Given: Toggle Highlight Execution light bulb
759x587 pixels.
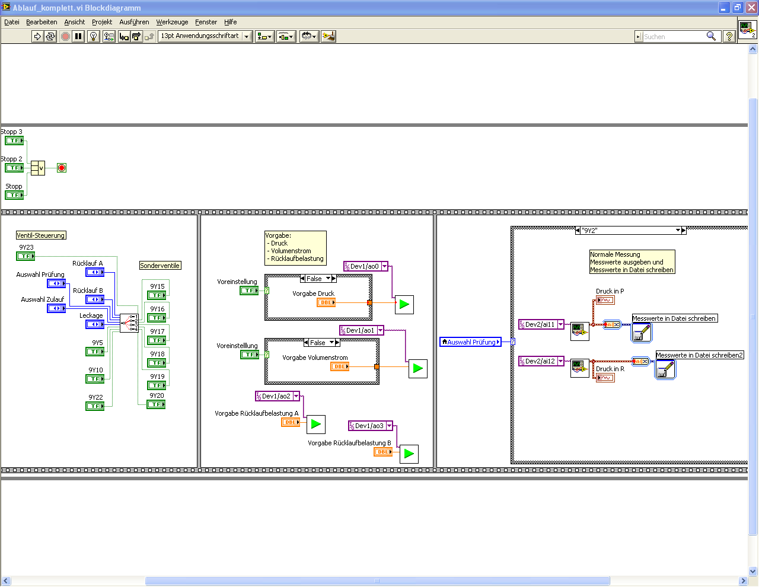Looking at the screenshot, I should coord(93,37).
